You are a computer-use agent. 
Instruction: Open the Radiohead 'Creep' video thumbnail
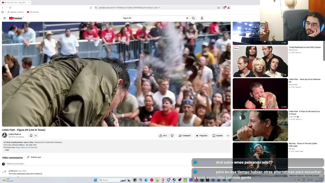click(260, 62)
